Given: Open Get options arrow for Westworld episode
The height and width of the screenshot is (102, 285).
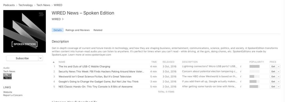Looking at the screenshot, I should pos(279,76).
